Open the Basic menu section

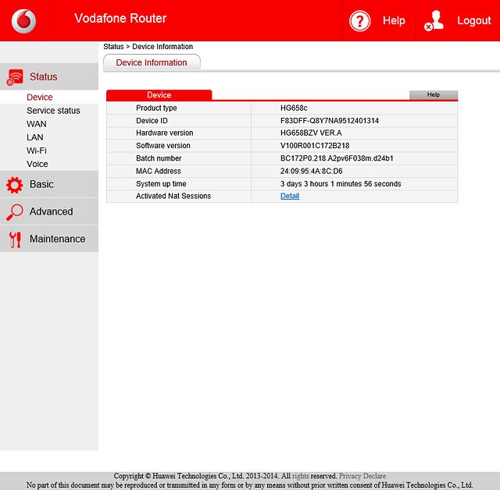point(49,184)
